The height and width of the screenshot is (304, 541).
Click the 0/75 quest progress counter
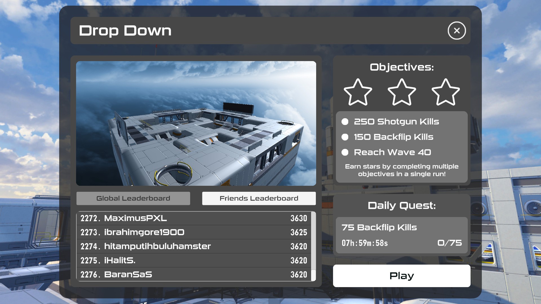tap(449, 243)
